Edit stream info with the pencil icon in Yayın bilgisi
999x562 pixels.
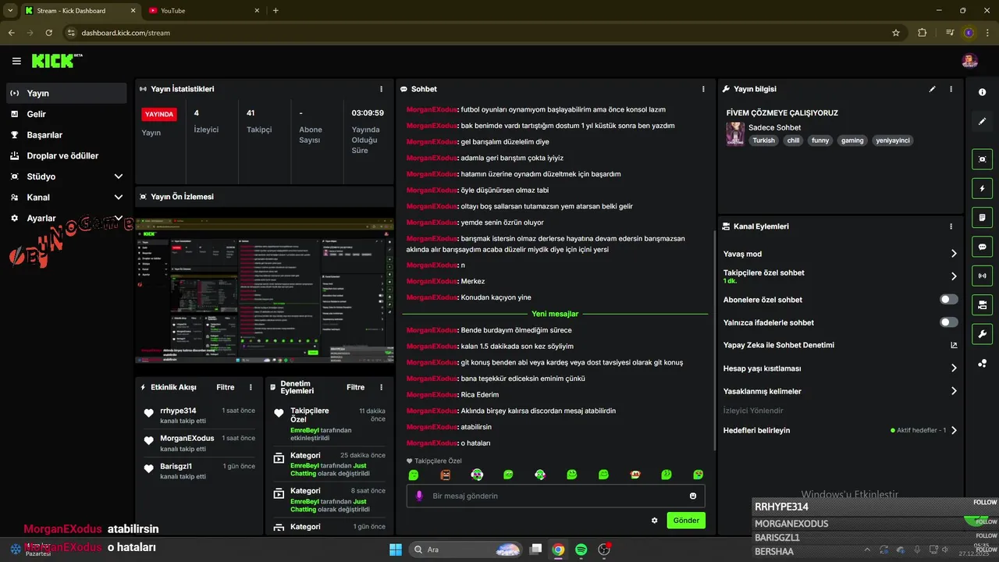pos(932,89)
